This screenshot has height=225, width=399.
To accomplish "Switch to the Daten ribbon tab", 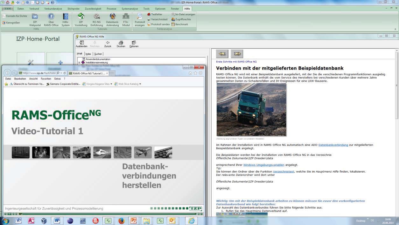I will [x=21, y=9].
